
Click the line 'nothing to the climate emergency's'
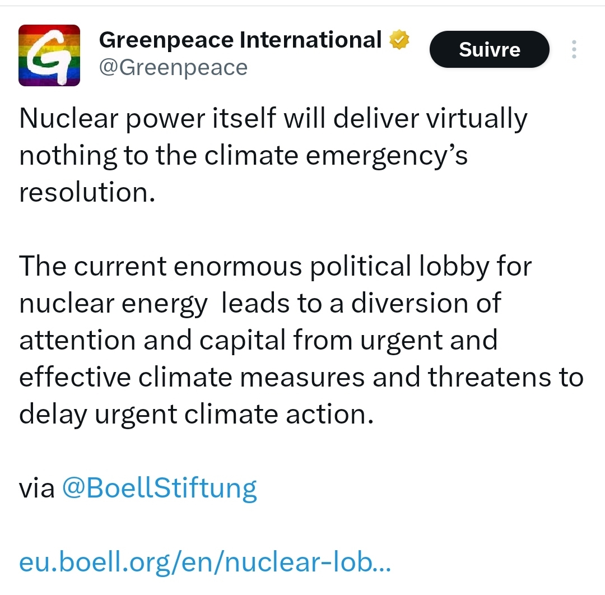[243, 156]
